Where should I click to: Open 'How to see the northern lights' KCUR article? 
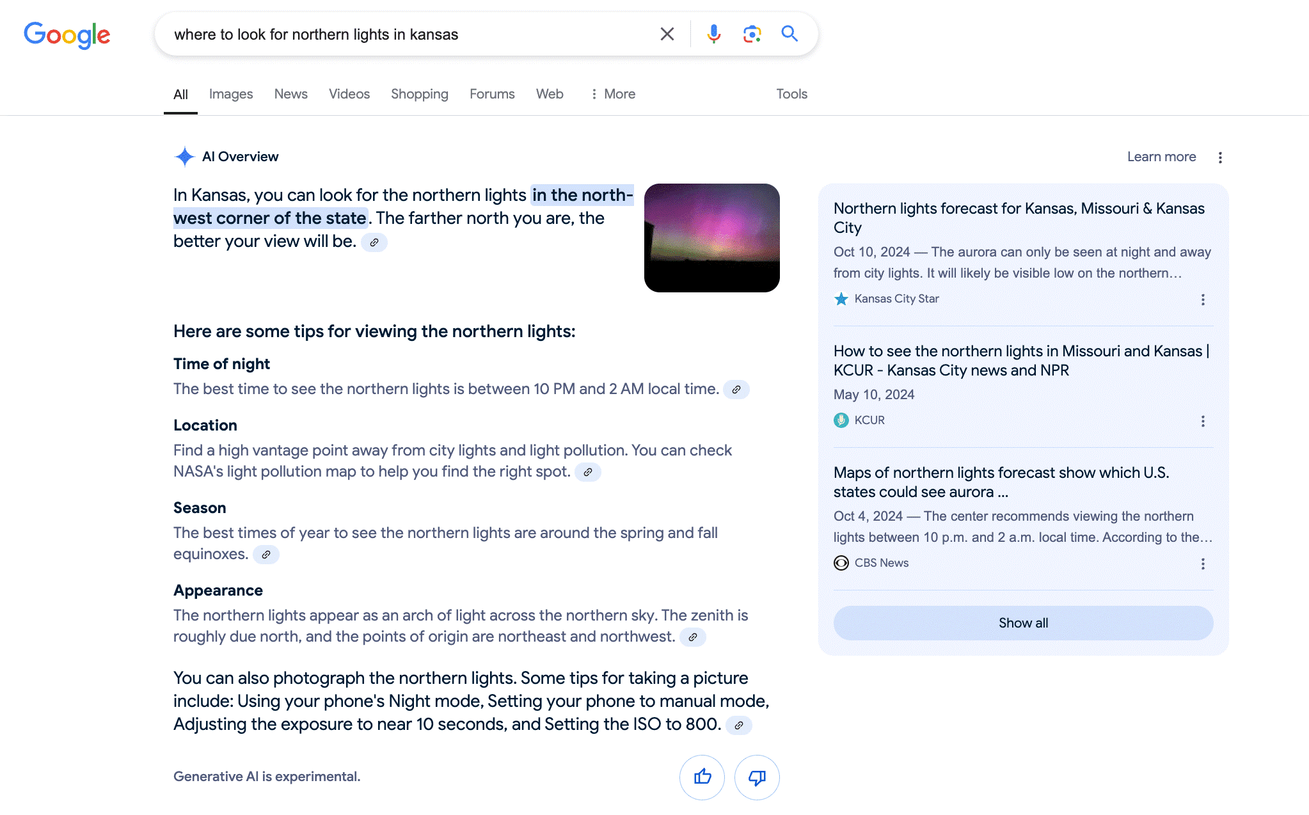coord(1021,361)
